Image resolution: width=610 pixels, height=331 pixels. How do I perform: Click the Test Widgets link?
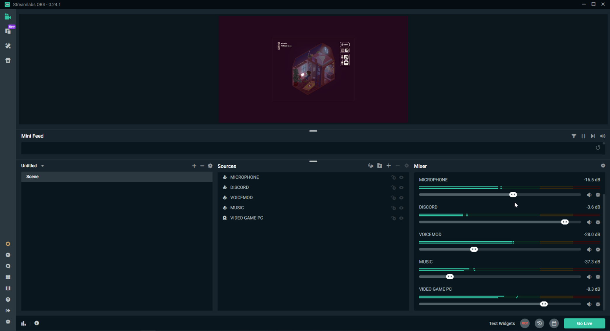tap(502, 323)
